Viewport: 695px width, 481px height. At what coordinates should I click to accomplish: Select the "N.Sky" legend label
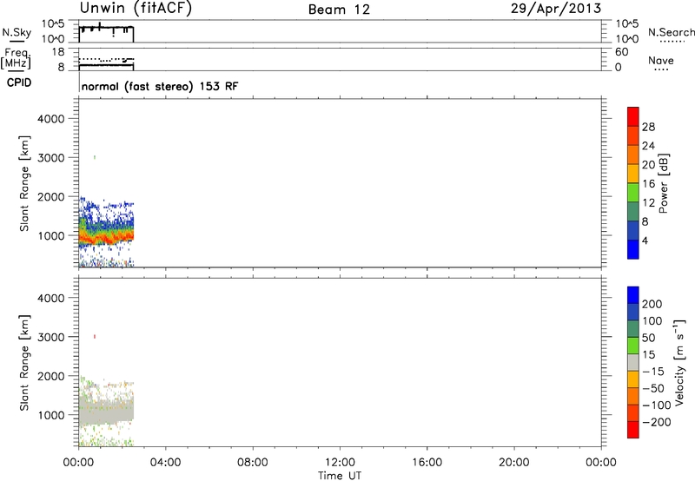[x=17, y=32]
